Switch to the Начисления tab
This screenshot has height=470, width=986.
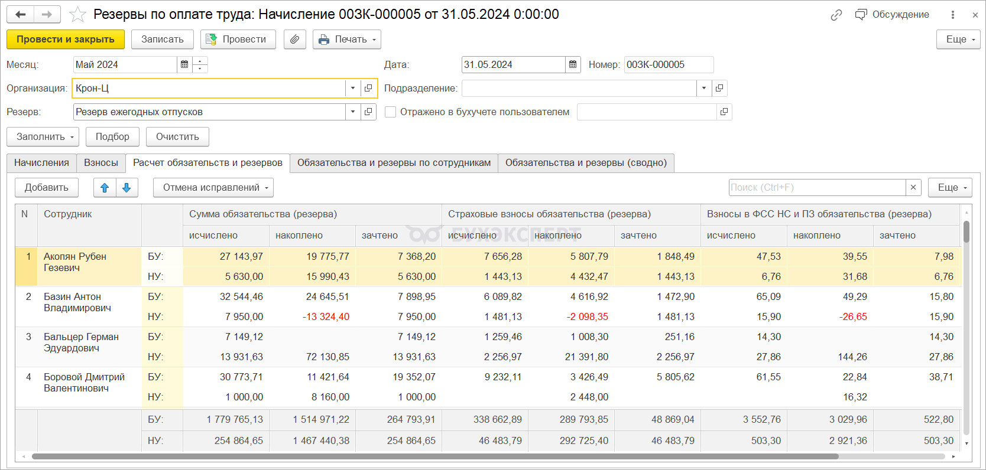coord(41,163)
